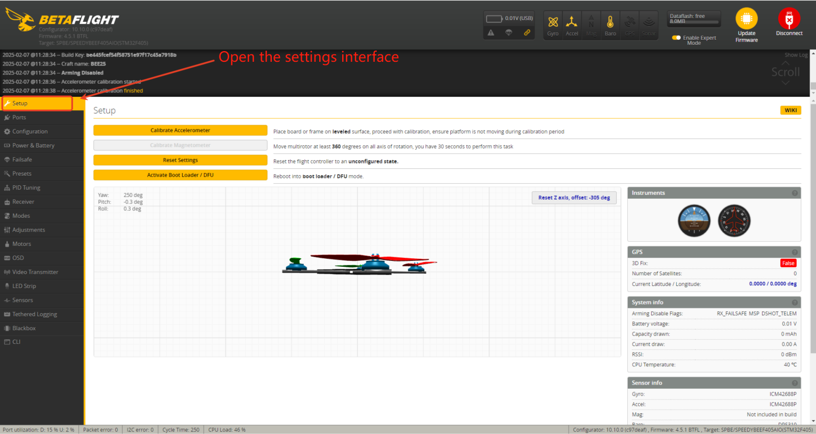Viewport: 816px width, 434px height.
Task: Click the parachute failsafe status icon
Action: (x=509, y=33)
